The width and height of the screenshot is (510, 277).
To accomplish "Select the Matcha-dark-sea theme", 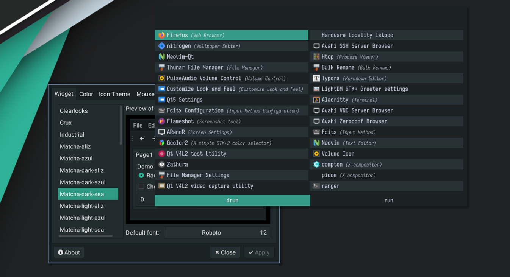I will [88, 194].
